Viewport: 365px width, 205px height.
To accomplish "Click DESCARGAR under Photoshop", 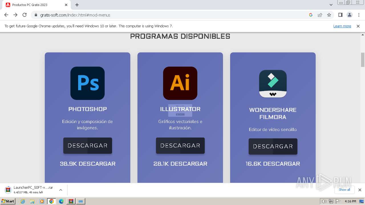I will (88, 145).
